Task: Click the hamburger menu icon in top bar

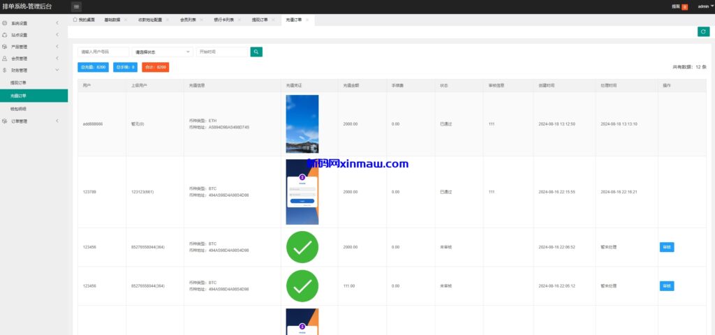Action: click(x=76, y=6)
